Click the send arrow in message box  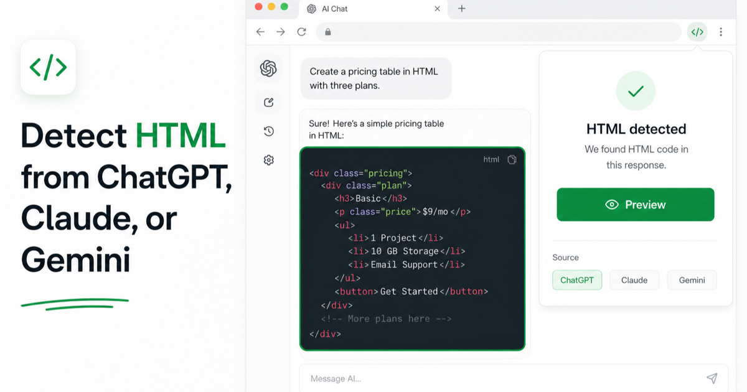(x=712, y=378)
